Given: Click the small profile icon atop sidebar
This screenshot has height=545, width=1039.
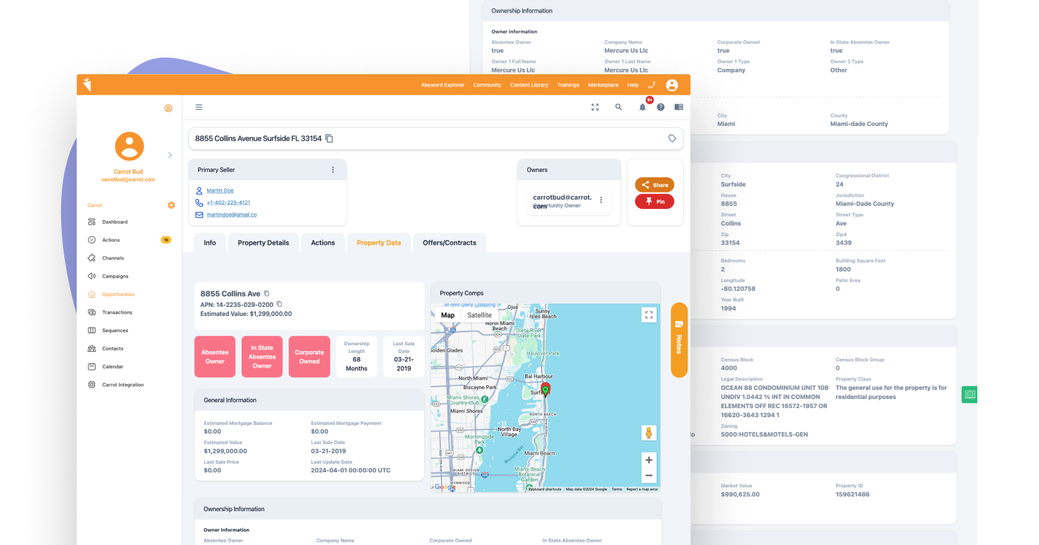Looking at the screenshot, I should pyautogui.click(x=168, y=108).
